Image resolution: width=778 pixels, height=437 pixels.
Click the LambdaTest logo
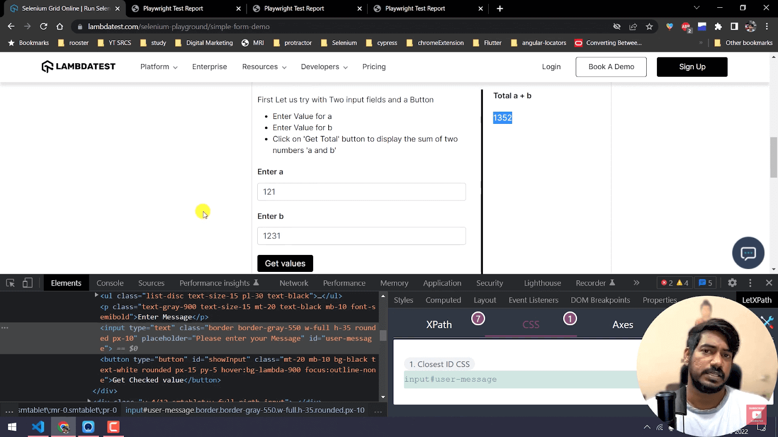click(78, 67)
